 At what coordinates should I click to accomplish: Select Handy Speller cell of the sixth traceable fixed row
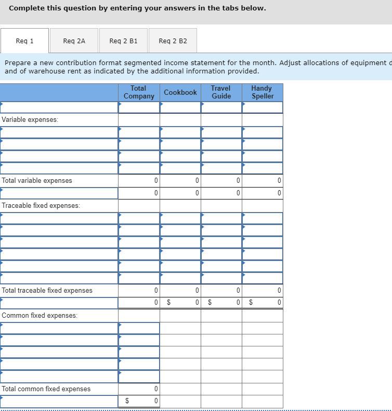coord(263,278)
